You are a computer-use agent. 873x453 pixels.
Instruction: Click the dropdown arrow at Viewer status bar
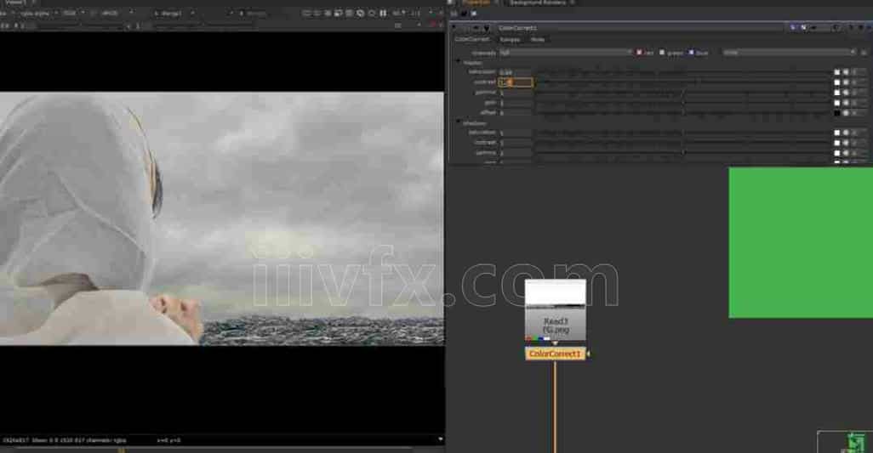441,439
